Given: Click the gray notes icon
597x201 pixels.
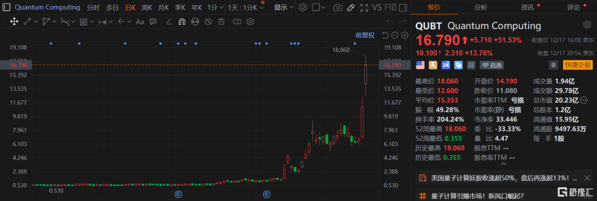Looking at the screenshot, I should click(x=471, y=65).
